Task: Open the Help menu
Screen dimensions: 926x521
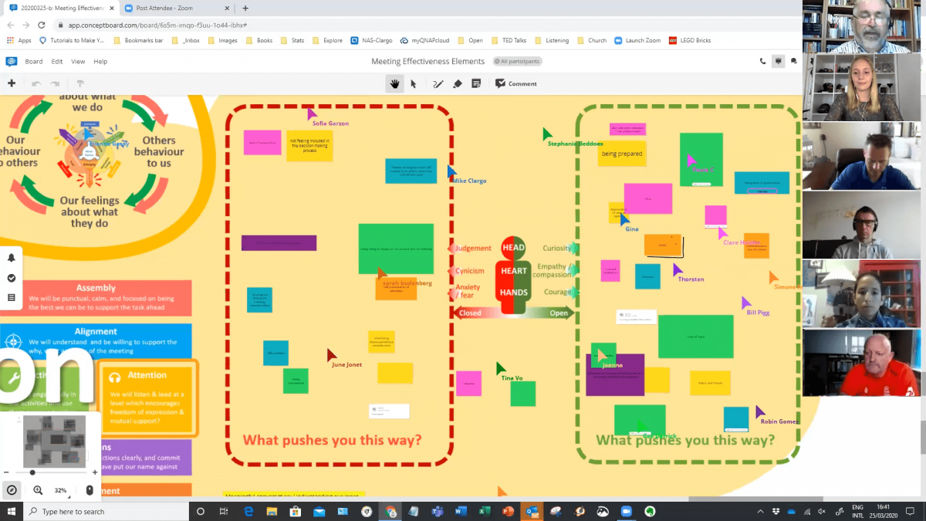Action: click(x=100, y=62)
